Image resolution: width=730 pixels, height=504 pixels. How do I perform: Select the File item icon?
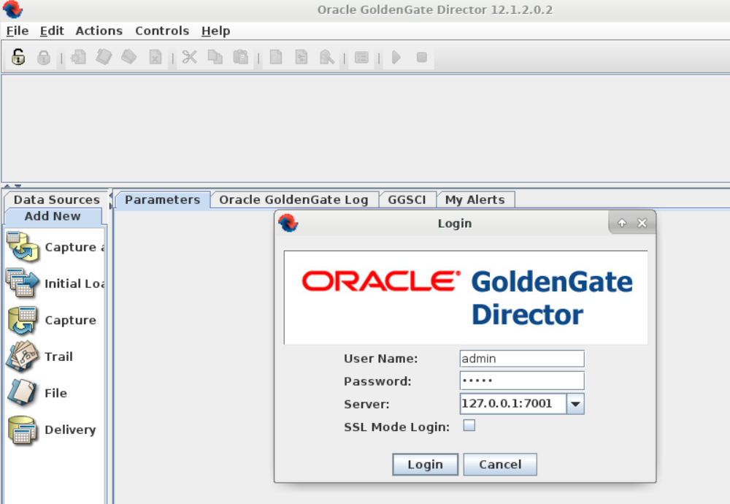(21, 392)
